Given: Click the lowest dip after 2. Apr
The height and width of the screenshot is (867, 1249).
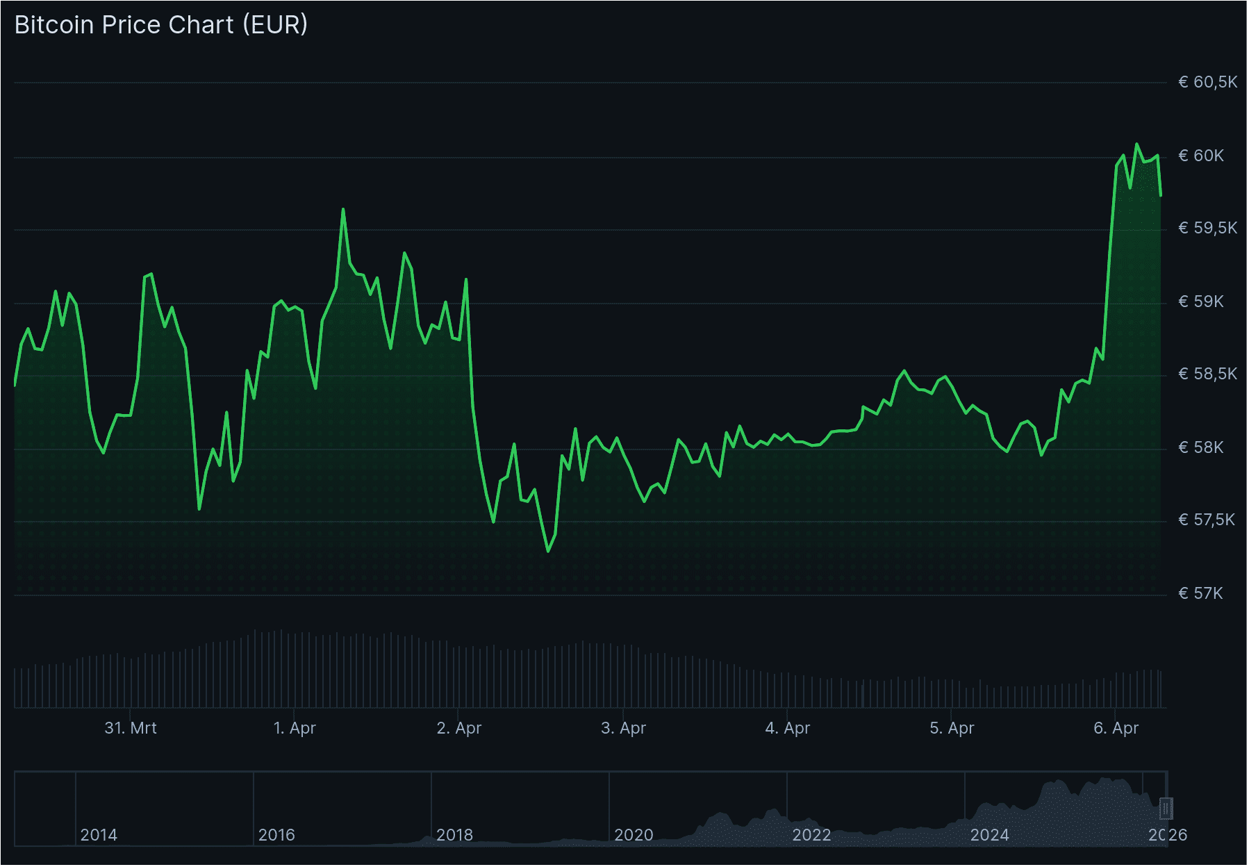Looking at the screenshot, I should 548,551.
